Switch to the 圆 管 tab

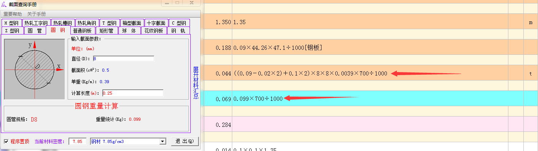(x=35, y=31)
